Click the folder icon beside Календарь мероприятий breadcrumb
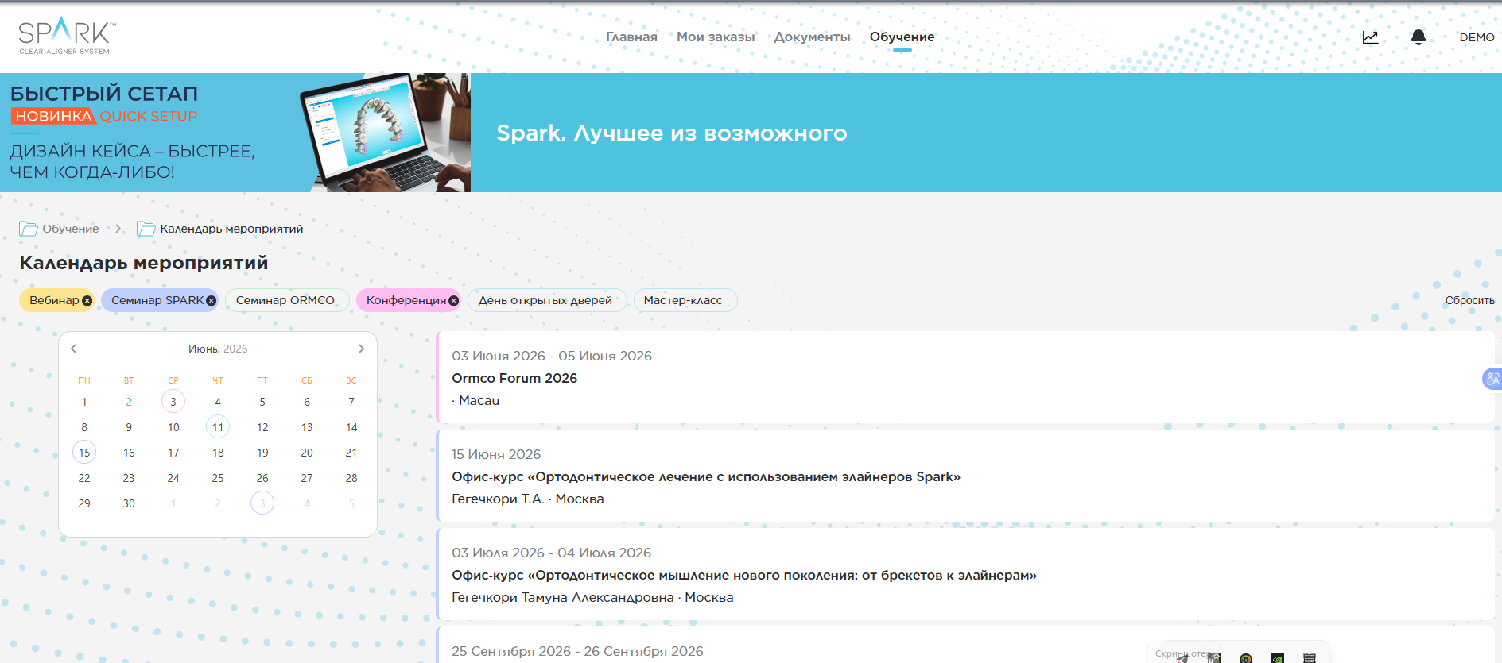The height and width of the screenshot is (663, 1502). [146, 229]
